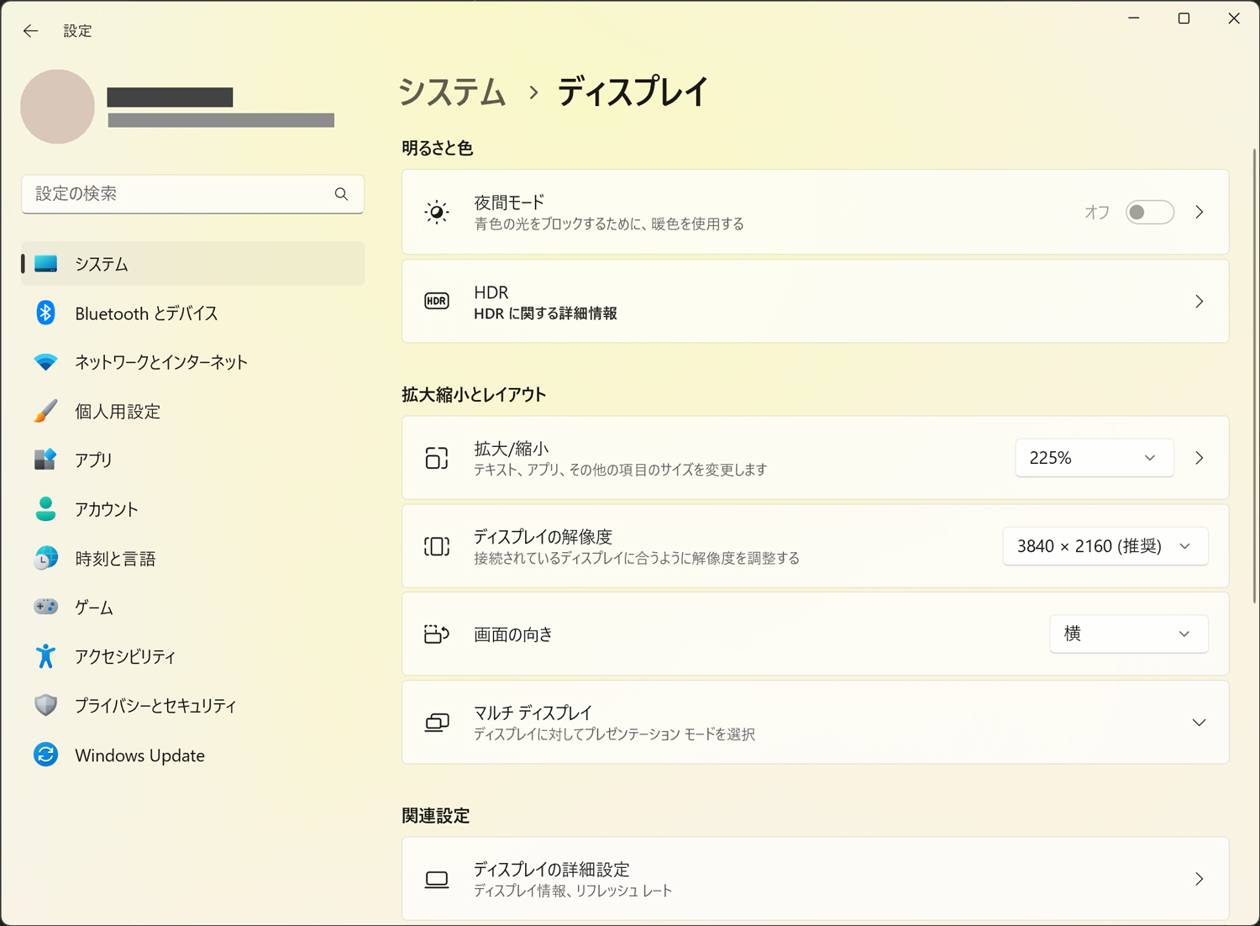Image resolution: width=1260 pixels, height=926 pixels.
Task: Maximize the settings window
Action: click(1184, 18)
